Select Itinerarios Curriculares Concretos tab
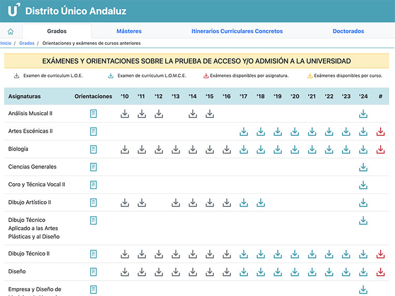Viewport: 395px width, 296px height. (x=237, y=31)
